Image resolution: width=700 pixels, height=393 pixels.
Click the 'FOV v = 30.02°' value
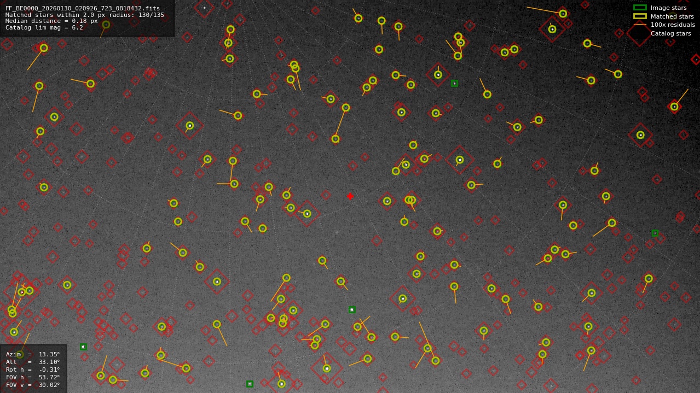33,385
